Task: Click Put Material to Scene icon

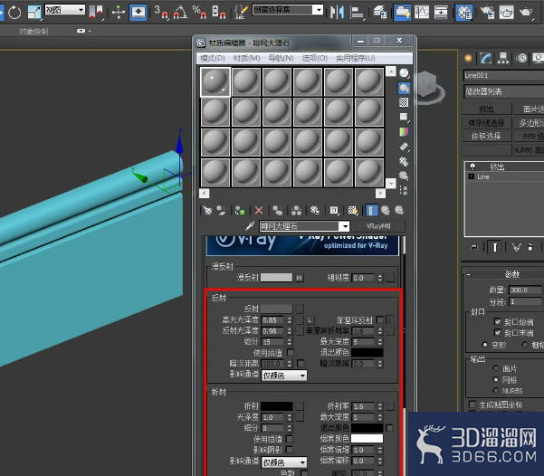Action: [x=221, y=210]
